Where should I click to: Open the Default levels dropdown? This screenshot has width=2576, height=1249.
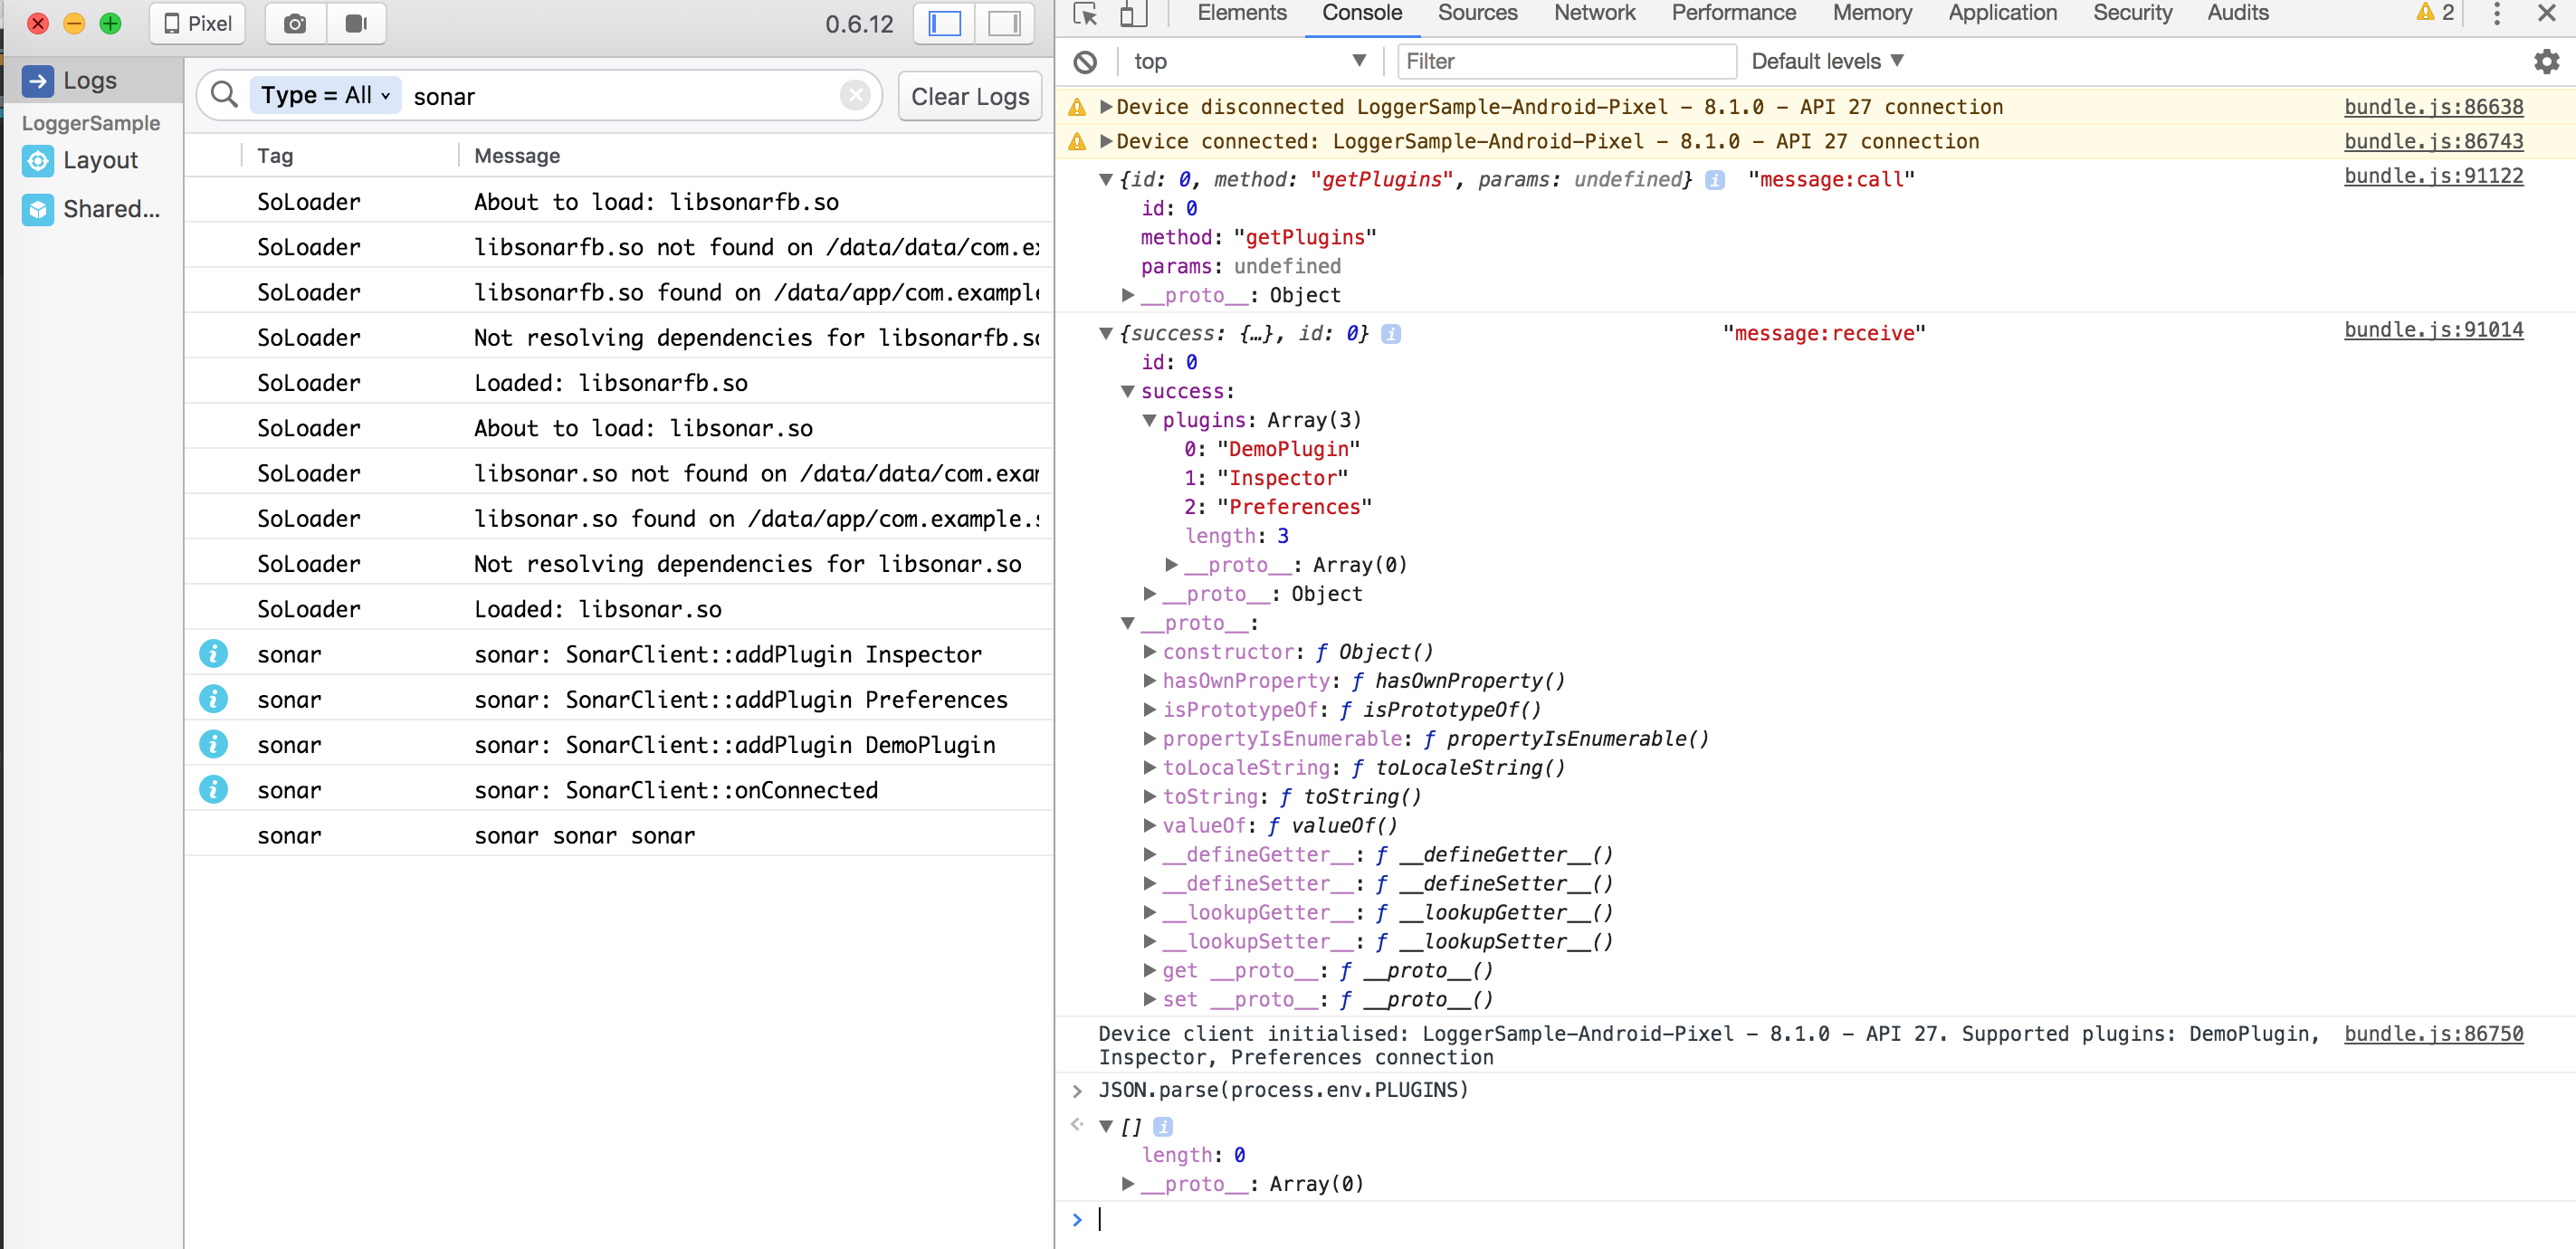[x=1826, y=61]
